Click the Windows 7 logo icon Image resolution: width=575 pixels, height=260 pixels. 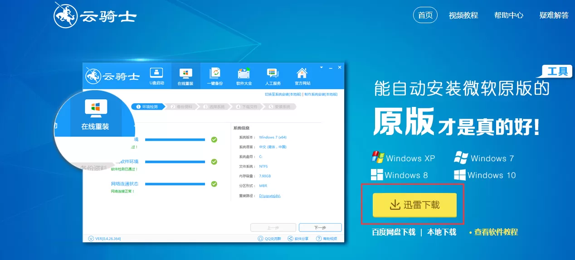pos(461,158)
